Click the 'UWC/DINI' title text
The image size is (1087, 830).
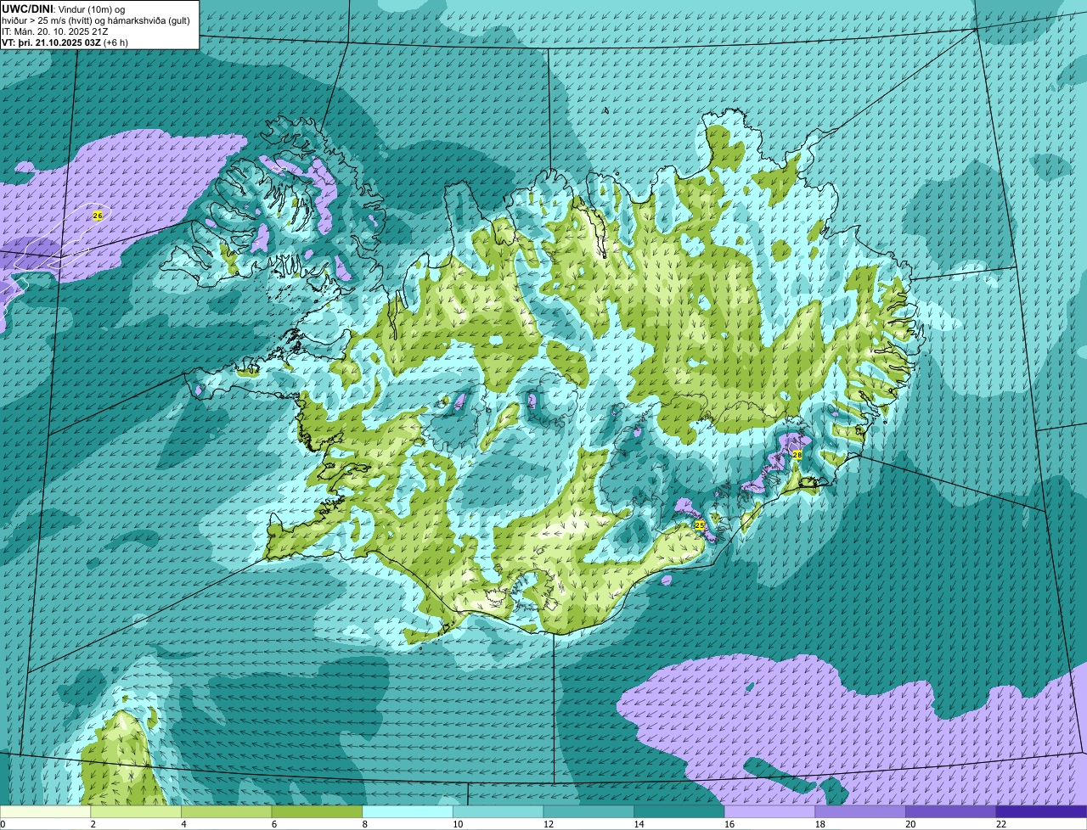pos(27,8)
